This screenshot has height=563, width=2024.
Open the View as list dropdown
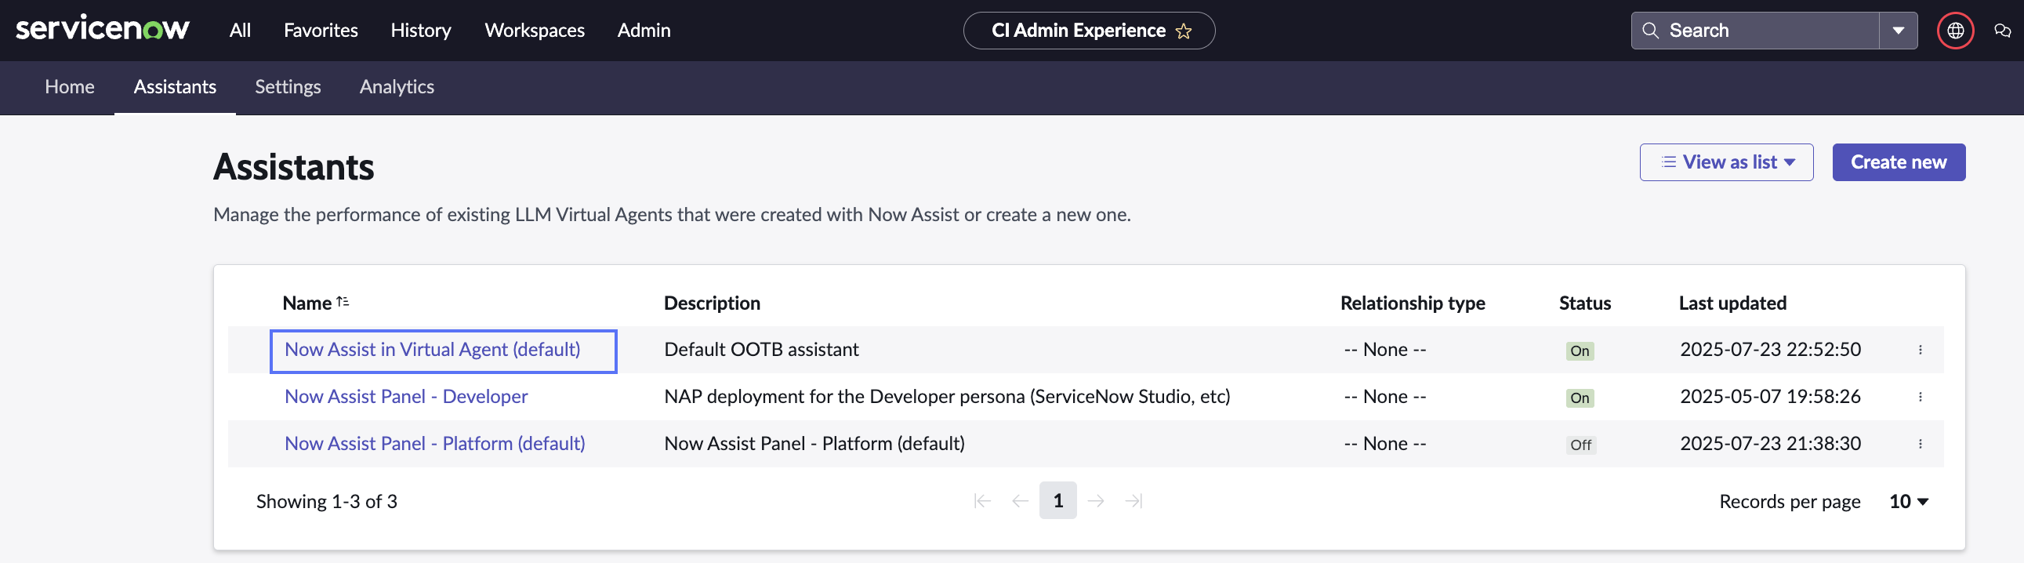tap(1726, 162)
